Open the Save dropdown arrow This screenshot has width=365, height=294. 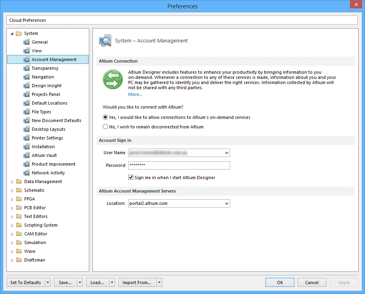tap(80, 283)
